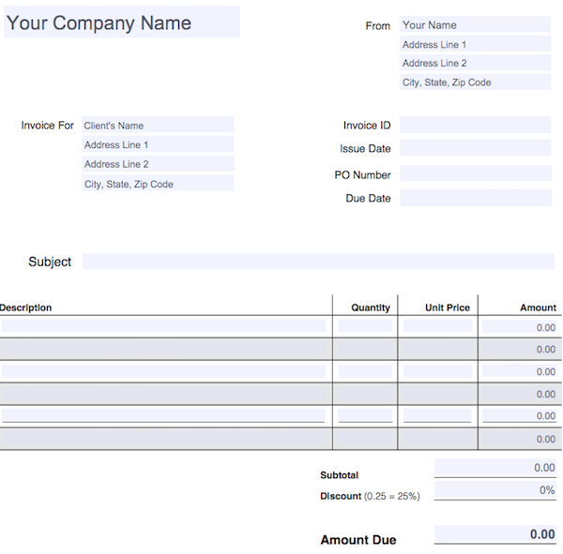Screen dimensions: 563x554
Task: Click client's City, State, Zip Code field
Action: pos(158,184)
